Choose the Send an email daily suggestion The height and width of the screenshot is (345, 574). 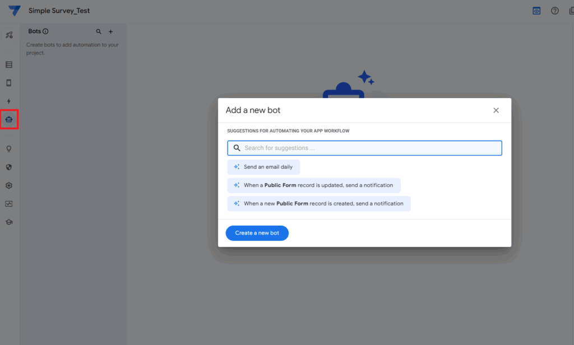(263, 167)
